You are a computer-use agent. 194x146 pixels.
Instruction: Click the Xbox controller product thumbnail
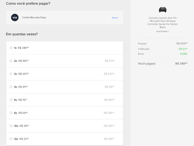click(x=163, y=10)
